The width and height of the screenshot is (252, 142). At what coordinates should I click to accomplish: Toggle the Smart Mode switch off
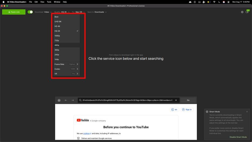[x=30, y=12]
